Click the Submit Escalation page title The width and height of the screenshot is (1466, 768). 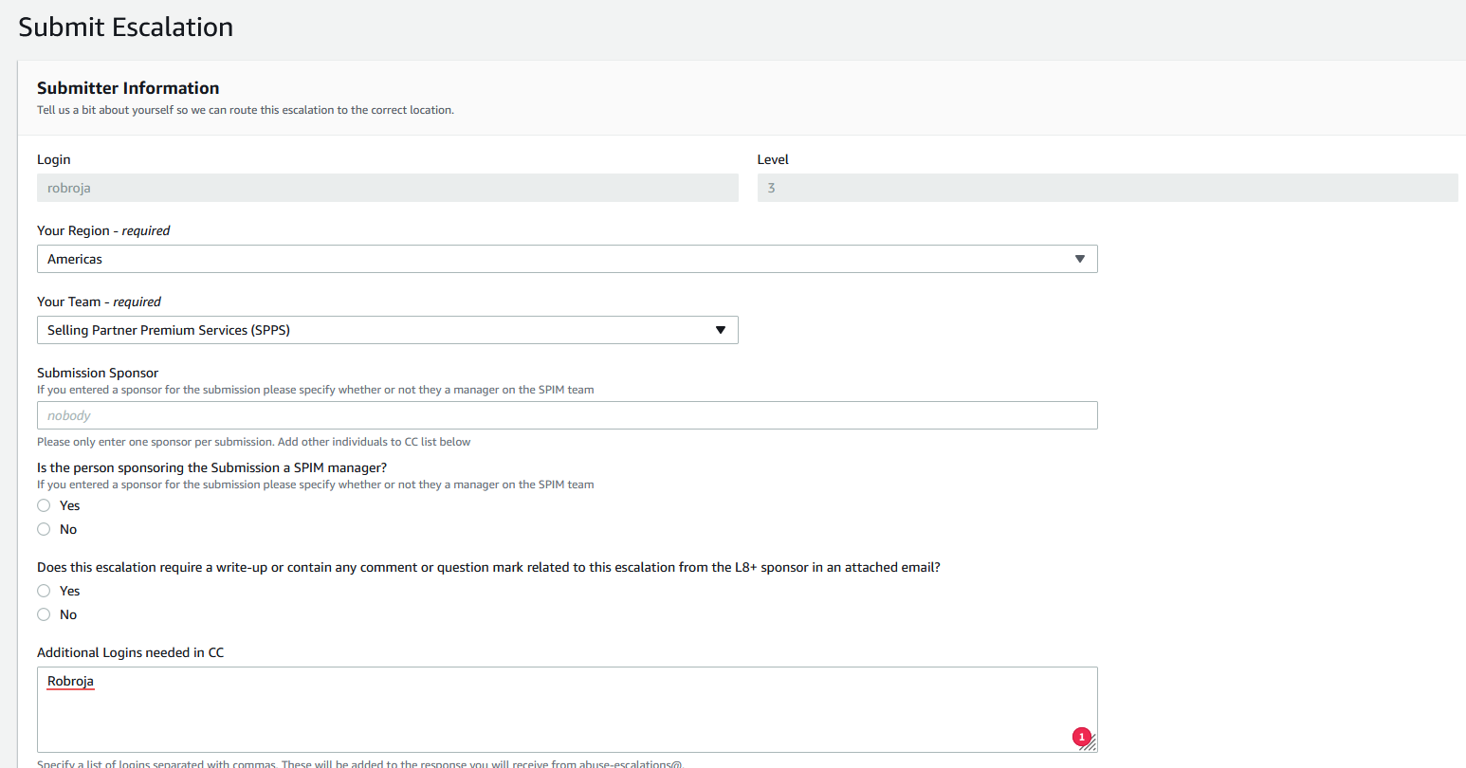point(126,27)
